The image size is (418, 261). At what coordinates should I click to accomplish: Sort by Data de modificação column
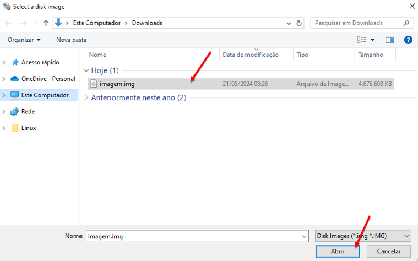pos(251,55)
